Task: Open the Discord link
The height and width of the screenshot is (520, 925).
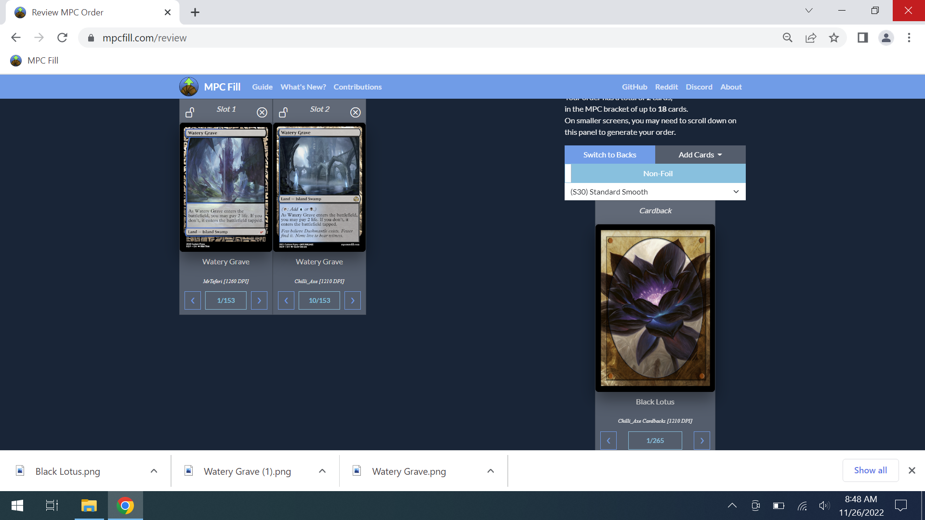Action: tap(699, 87)
